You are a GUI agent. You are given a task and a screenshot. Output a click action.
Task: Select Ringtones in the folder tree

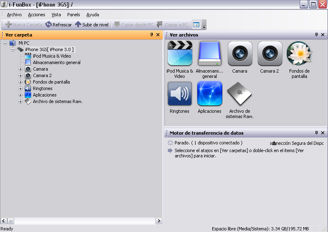click(43, 88)
